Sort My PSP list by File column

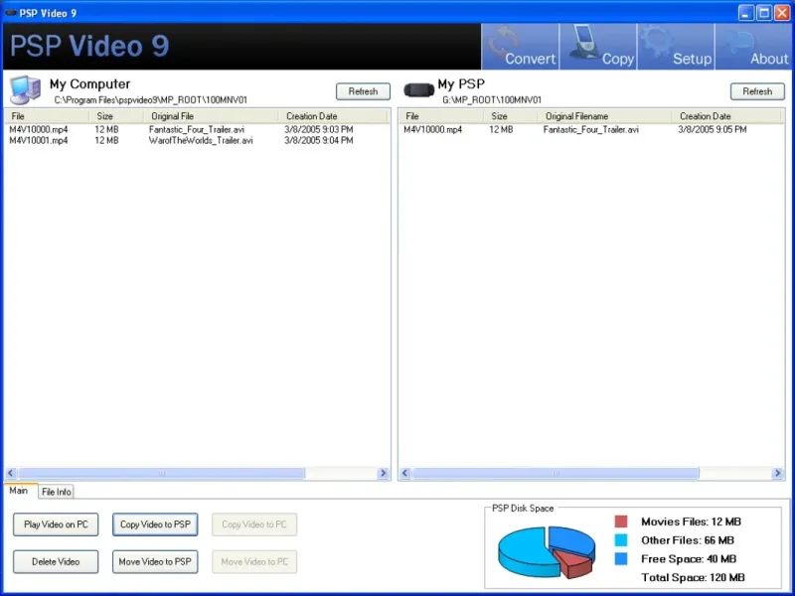[441, 116]
